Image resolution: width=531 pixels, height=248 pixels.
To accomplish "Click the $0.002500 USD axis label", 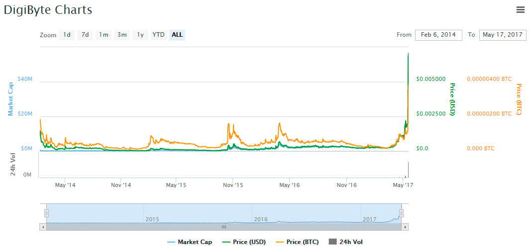I will coord(431,114).
